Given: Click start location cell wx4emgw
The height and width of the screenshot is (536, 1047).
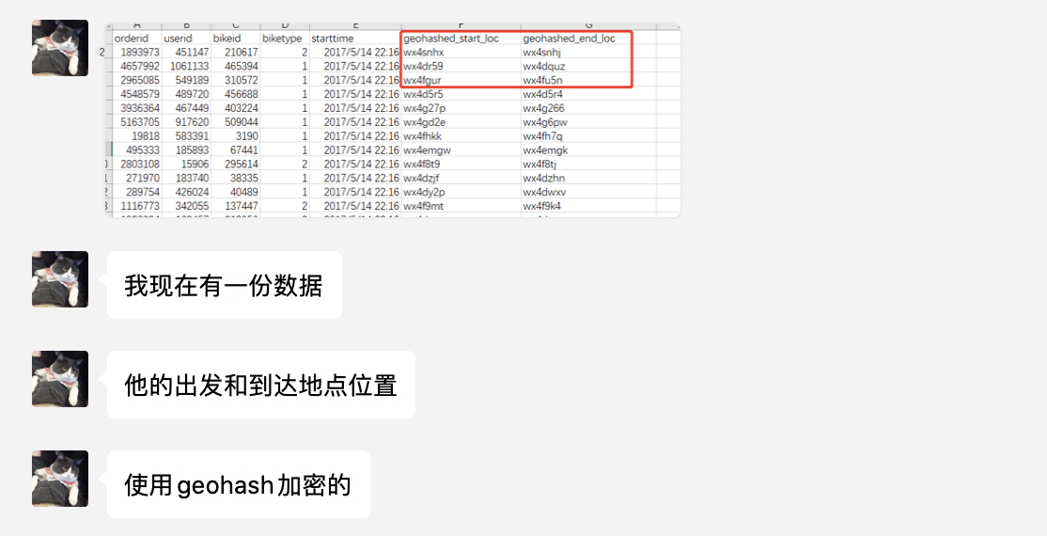Looking at the screenshot, I should (x=461, y=150).
